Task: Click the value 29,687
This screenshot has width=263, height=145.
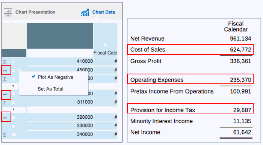Action: point(242,110)
